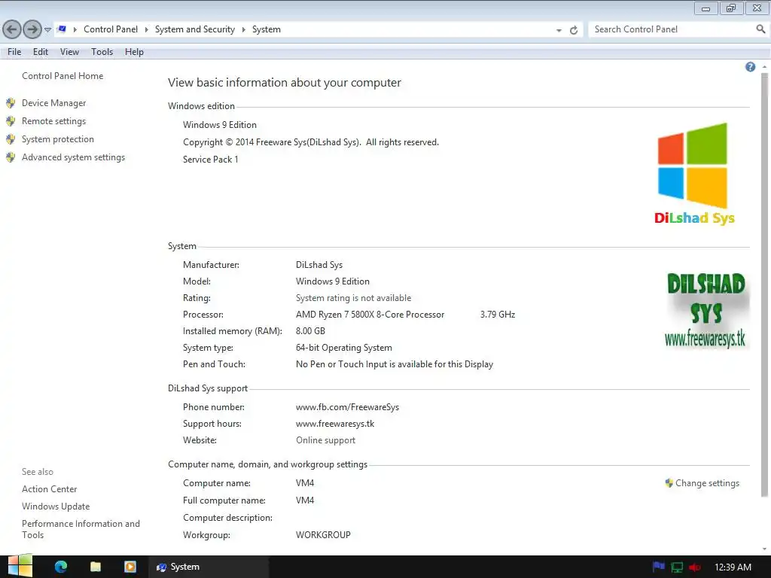Click the Action Center flag tray icon
Viewport: 771px width, 578px height.
(658, 567)
